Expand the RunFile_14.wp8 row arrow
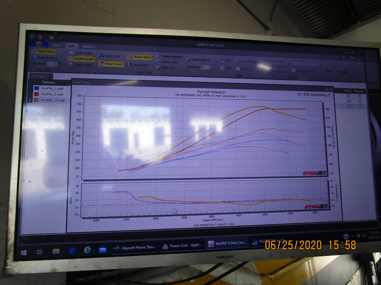381x285 pixels. pyautogui.click(x=30, y=100)
